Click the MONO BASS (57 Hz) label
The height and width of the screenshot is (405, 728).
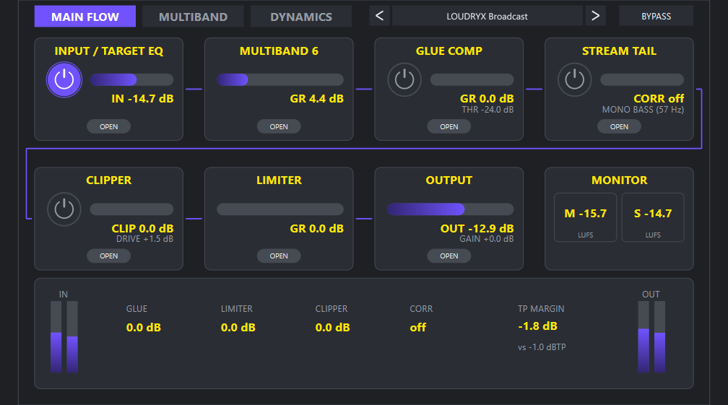point(643,110)
